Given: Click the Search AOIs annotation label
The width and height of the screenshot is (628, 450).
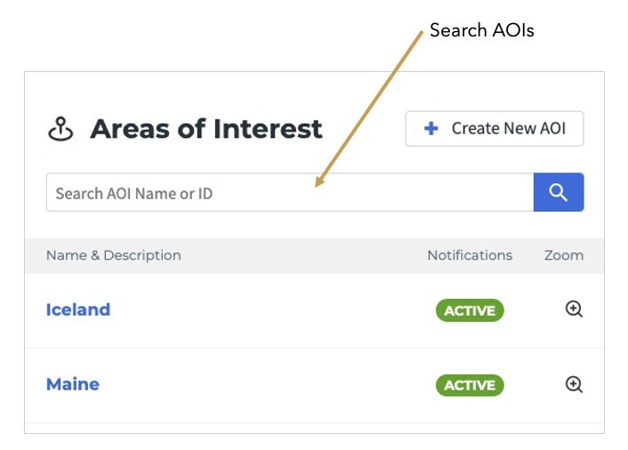Looking at the screenshot, I should [x=482, y=30].
